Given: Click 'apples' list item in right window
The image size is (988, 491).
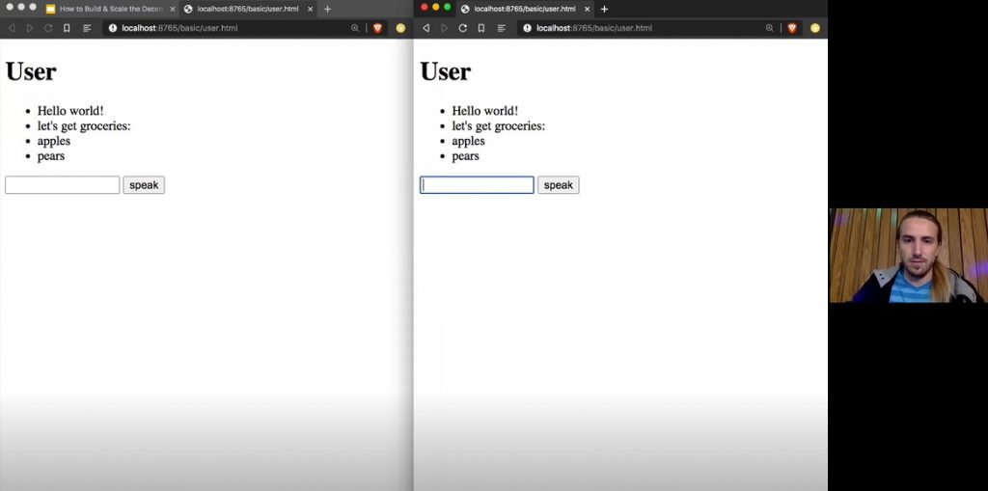Looking at the screenshot, I should tap(468, 141).
